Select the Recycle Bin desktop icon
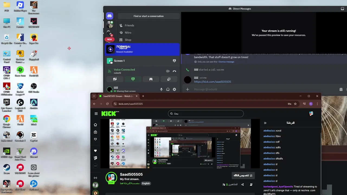The height and width of the screenshot is (195, 347). 7,39
